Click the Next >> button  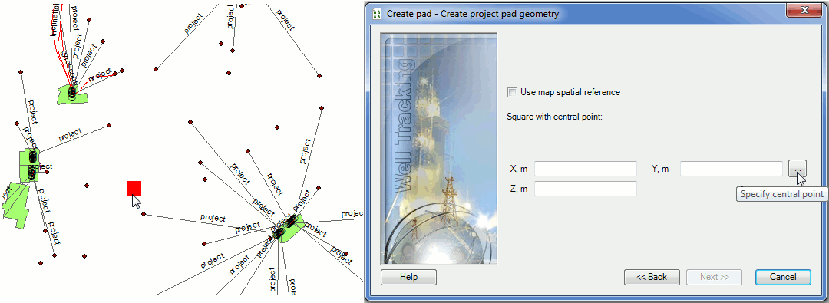point(715,277)
